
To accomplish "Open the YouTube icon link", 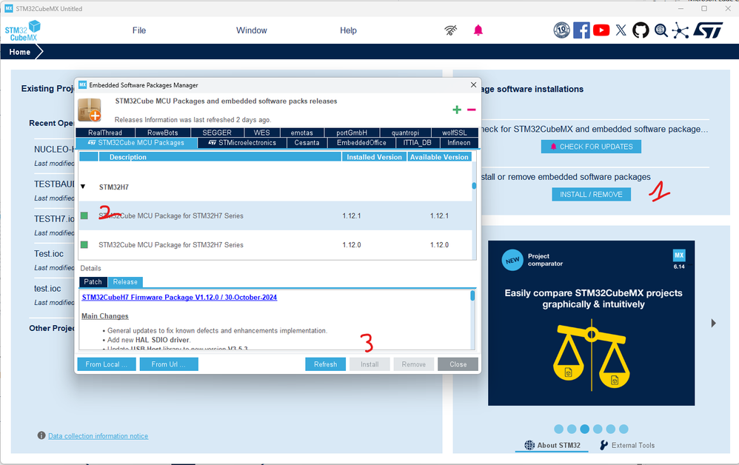I will (601, 30).
